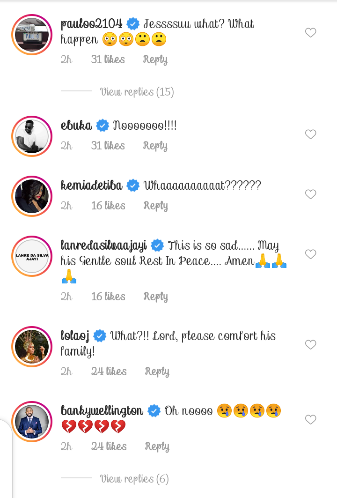Tap the heart beside lolaoj's comment
This screenshot has height=498, width=337.
tap(311, 345)
